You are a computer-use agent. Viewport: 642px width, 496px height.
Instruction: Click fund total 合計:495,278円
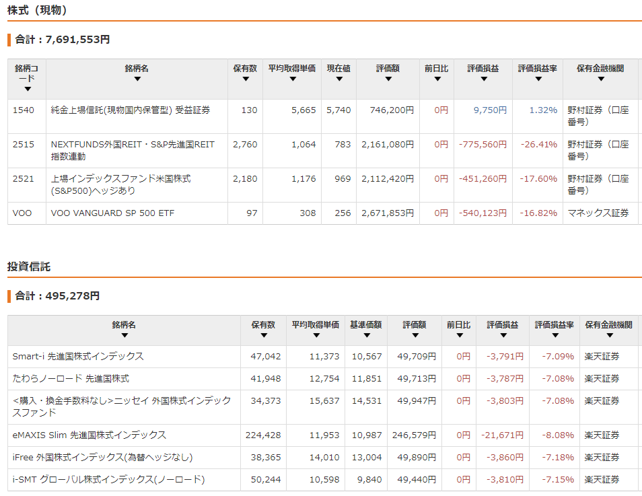coord(57,296)
